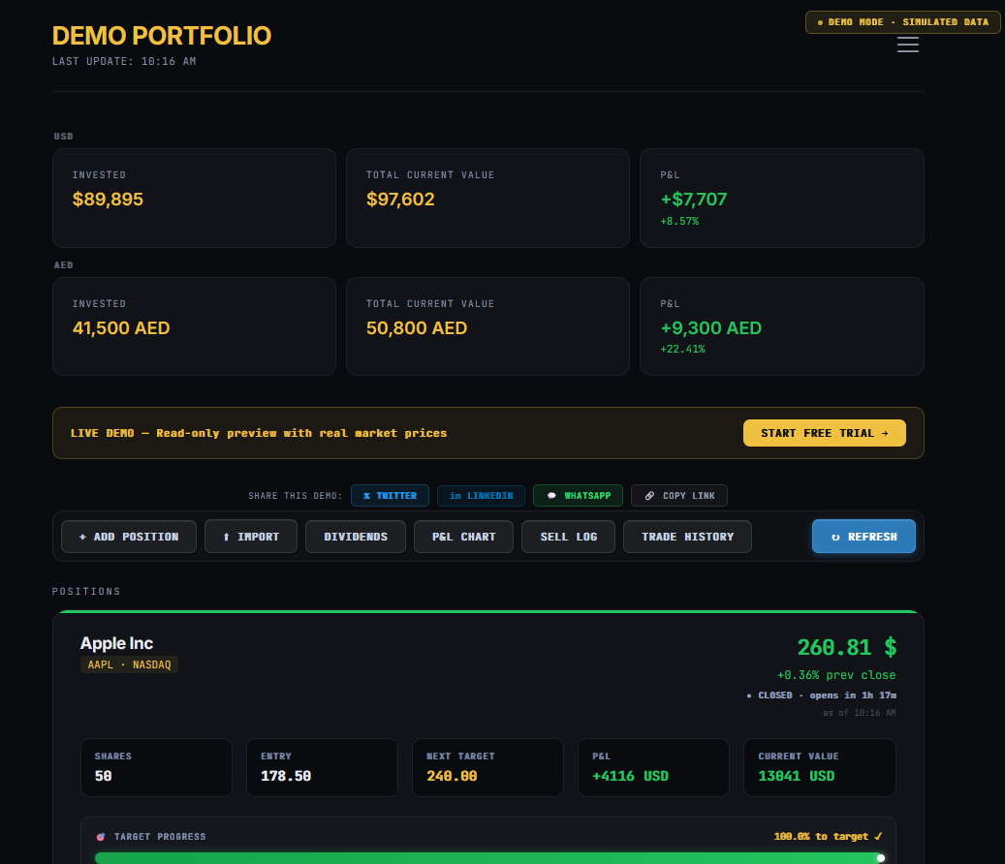This screenshot has height=864, width=1005.
Task: Open the Dividends view
Action: pos(355,537)
